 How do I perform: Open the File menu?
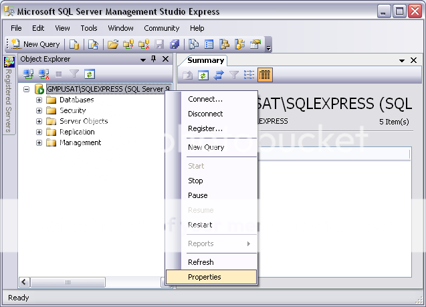pyautogui.click(x=16, y=28)
